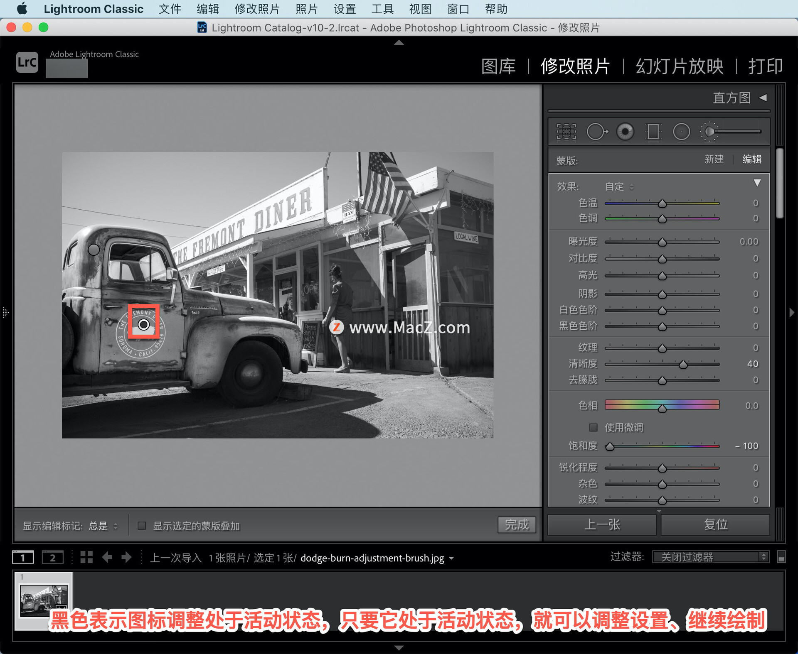The width and height of the screenshot is (798, 654).
Task: Click the 清晰度 value field 40
Action: coord(753,364)
